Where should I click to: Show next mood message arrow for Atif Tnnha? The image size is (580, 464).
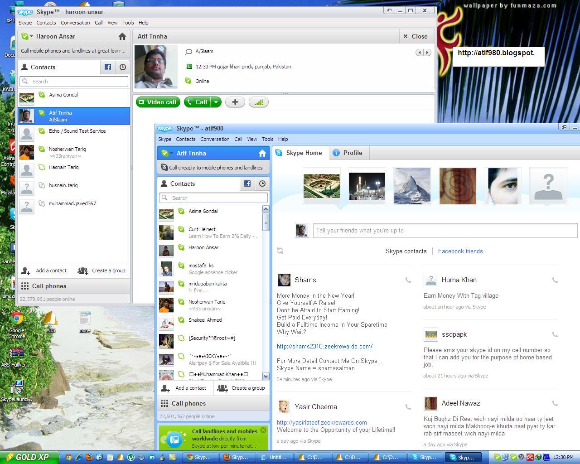pos(427,53)
